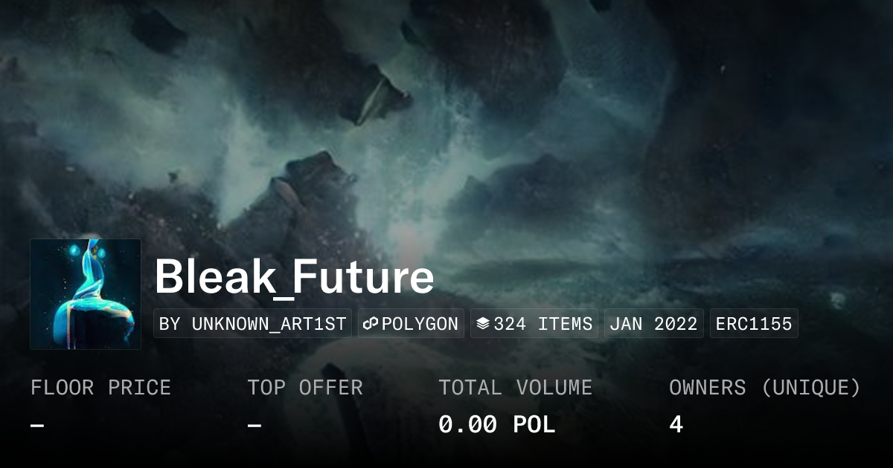Click the FLOOR PRICE label
The height and width of the screenshot is (468, 893).
(x=100, y=388)
